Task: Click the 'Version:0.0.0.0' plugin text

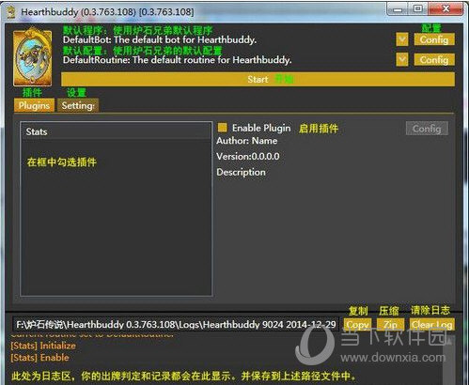Action: point(248,156)
